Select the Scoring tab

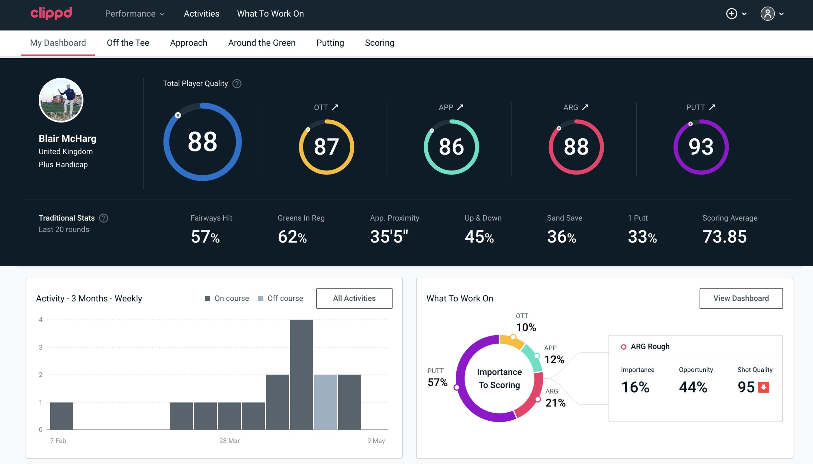(380, 42)
